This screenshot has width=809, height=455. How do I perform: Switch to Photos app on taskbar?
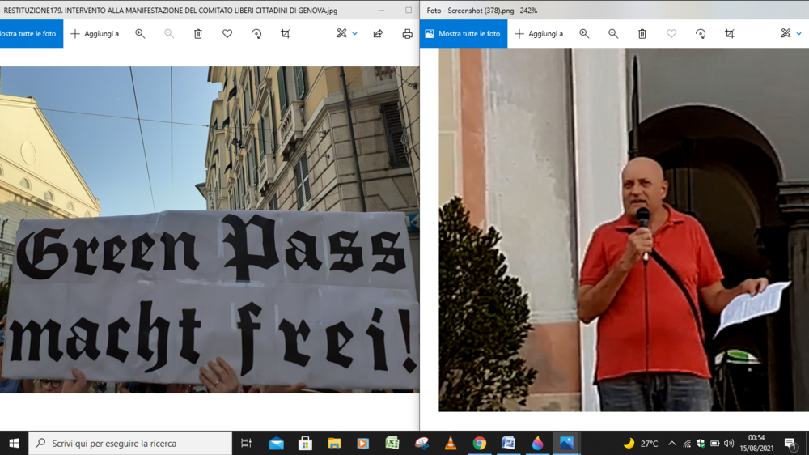[x=566, y=443]
